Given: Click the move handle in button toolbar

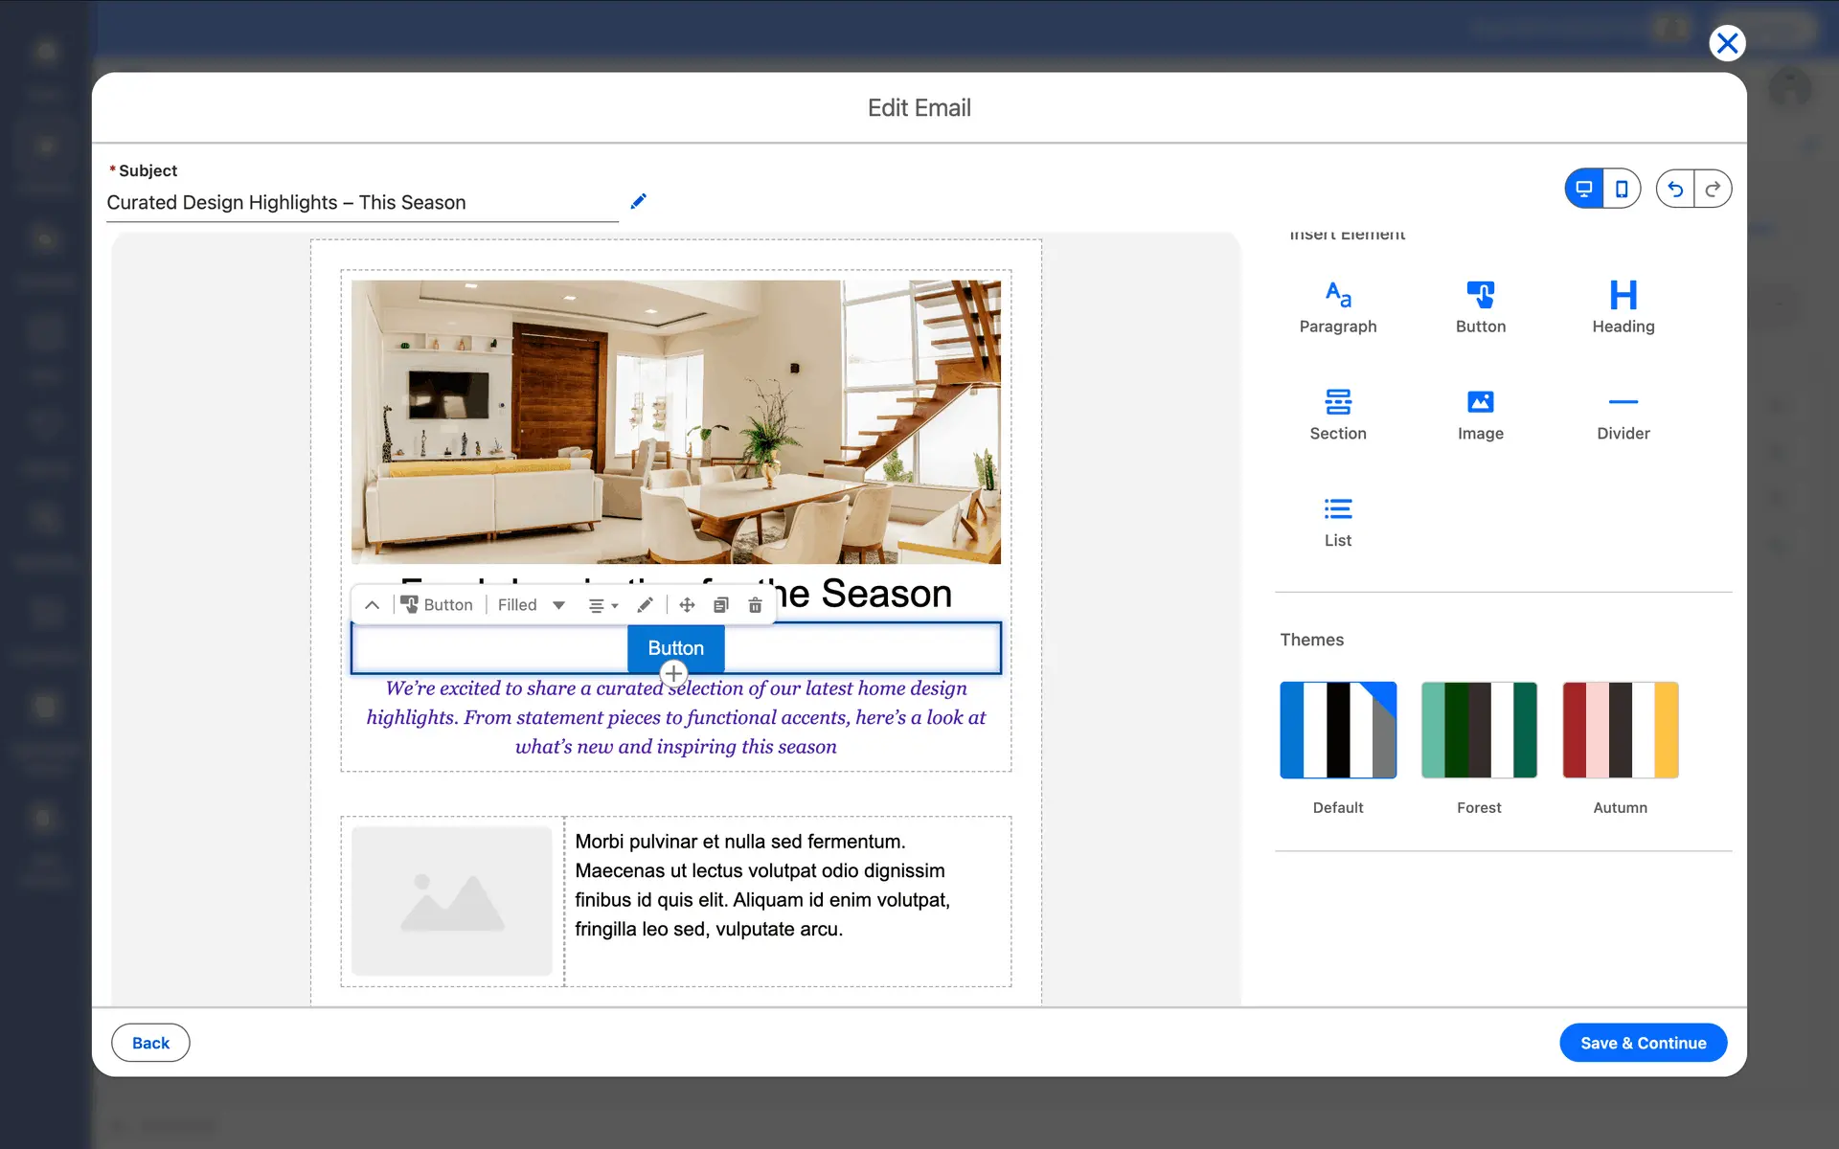Looking at the screenshot, I should (687, 605).
